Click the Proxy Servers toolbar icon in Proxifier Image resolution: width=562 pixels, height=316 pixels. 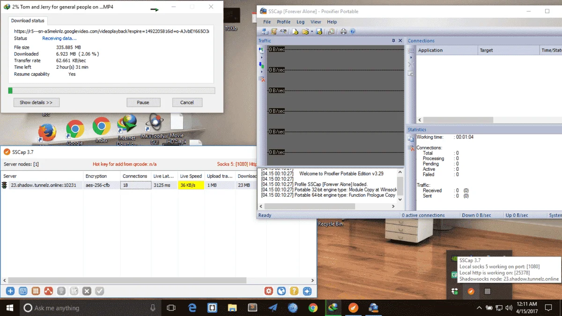tap(265, 31)
